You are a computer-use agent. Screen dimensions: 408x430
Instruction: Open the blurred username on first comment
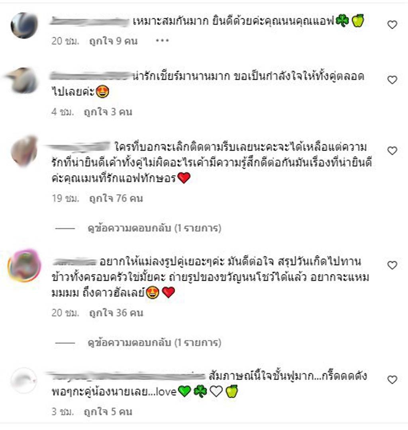click(90, 21)
